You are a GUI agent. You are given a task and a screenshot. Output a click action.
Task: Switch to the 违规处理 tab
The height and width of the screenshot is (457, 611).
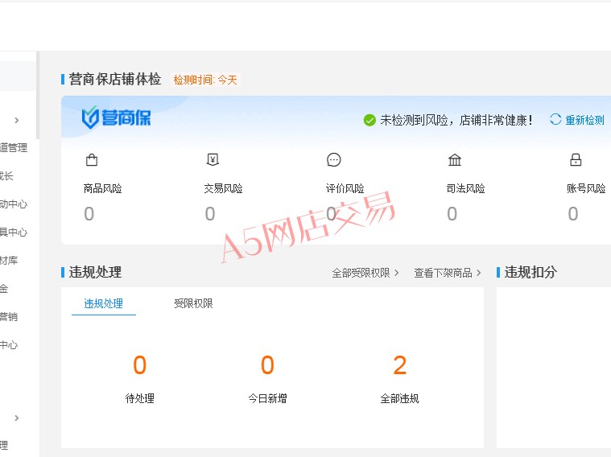pos(103,303)
